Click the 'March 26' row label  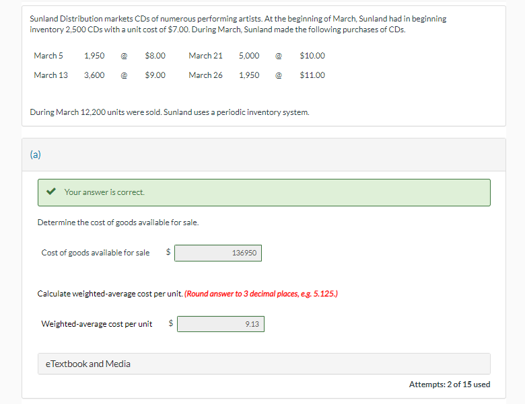click(205, 75)
